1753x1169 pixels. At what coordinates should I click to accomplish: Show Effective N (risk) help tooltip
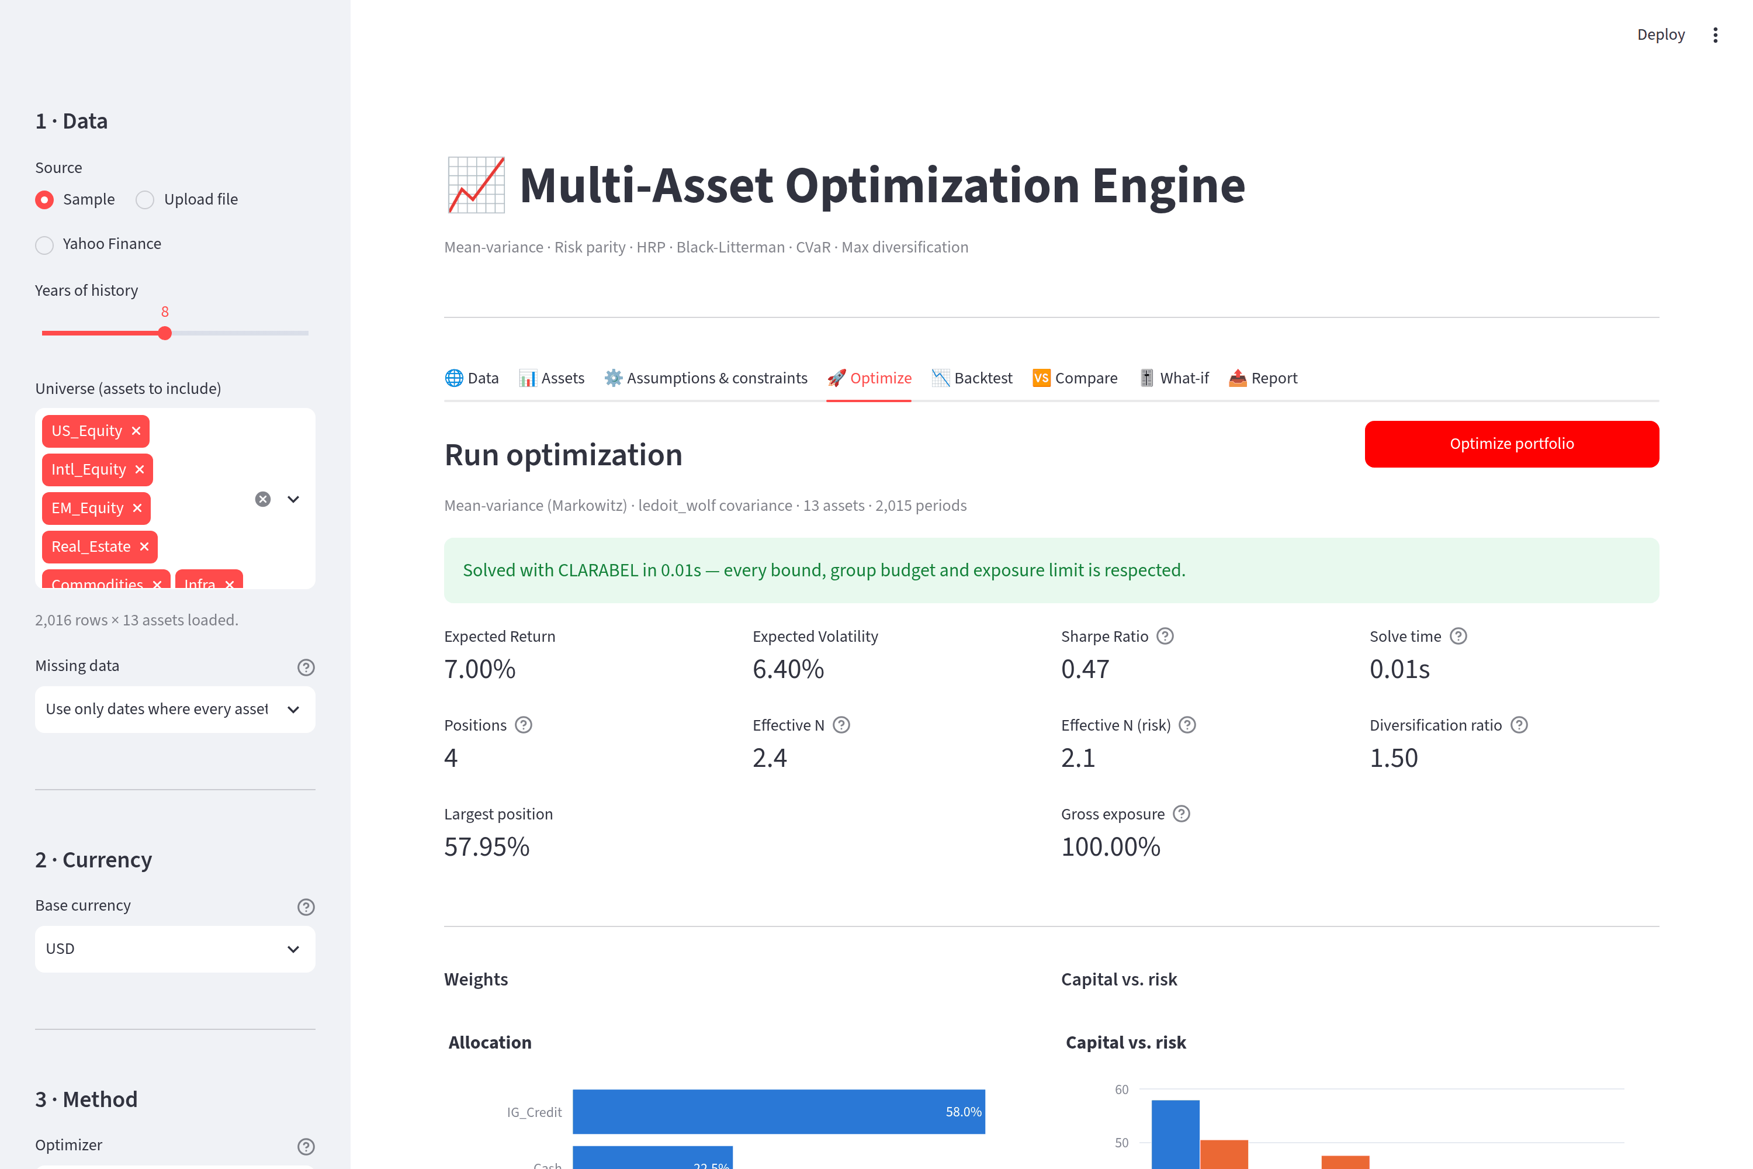click(x=1187, y=725)
